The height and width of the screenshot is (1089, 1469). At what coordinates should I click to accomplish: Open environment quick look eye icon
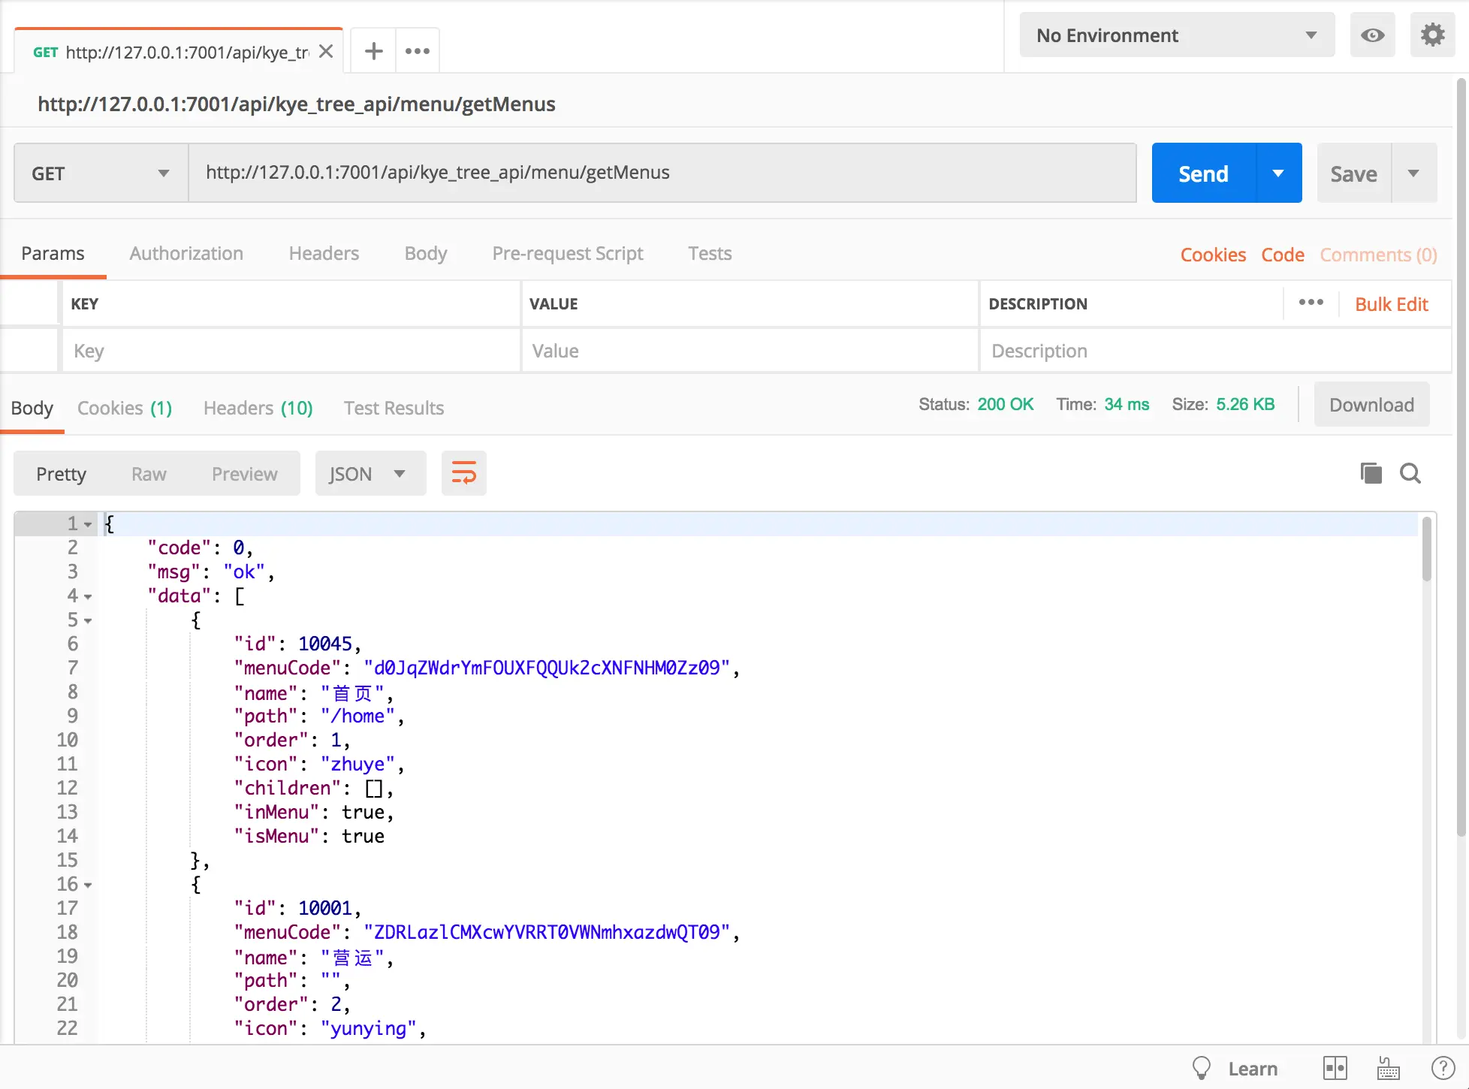click(1372, 35)
